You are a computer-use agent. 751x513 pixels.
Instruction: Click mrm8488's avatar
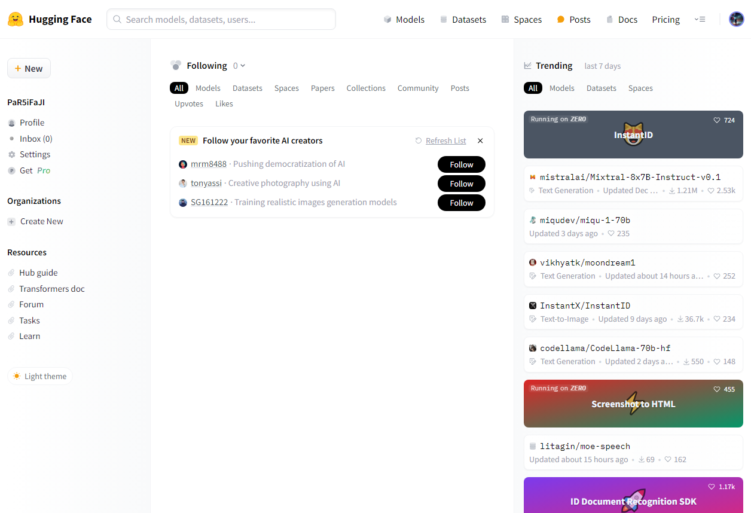pyautogui.click(x=183, y=164)
